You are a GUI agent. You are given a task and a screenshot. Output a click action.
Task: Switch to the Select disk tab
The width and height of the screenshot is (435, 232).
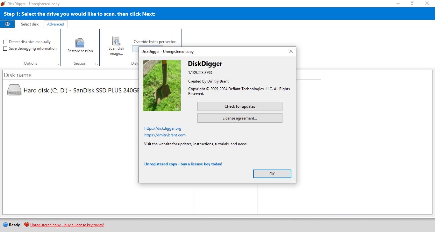(30, 24)
